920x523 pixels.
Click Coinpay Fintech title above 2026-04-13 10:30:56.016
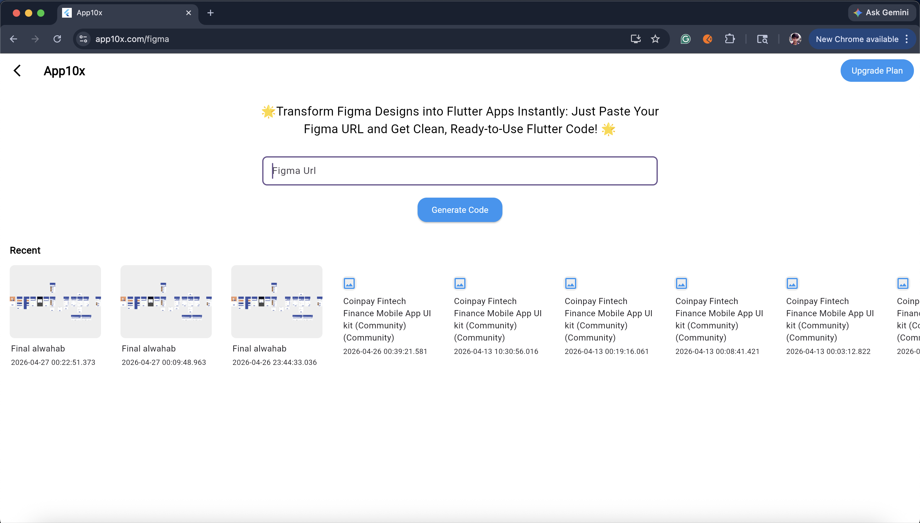point(498,319)
